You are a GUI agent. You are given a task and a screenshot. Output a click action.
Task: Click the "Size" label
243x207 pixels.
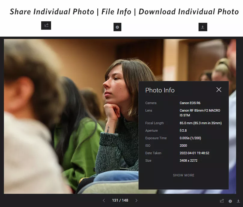pos(148,160)
